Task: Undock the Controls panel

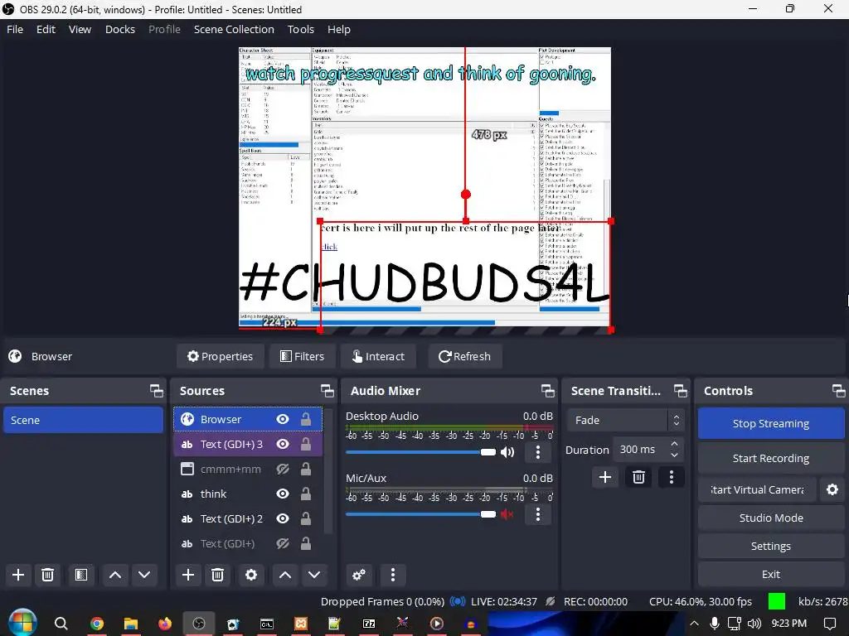Action: pyautogui.click(x=839, y=391)
